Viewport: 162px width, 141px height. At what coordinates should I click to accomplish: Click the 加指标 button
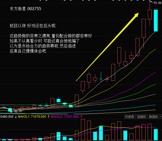pos(141,117)
